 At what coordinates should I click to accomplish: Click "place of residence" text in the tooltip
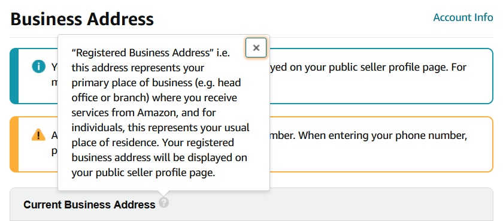(x=115, y=143)
